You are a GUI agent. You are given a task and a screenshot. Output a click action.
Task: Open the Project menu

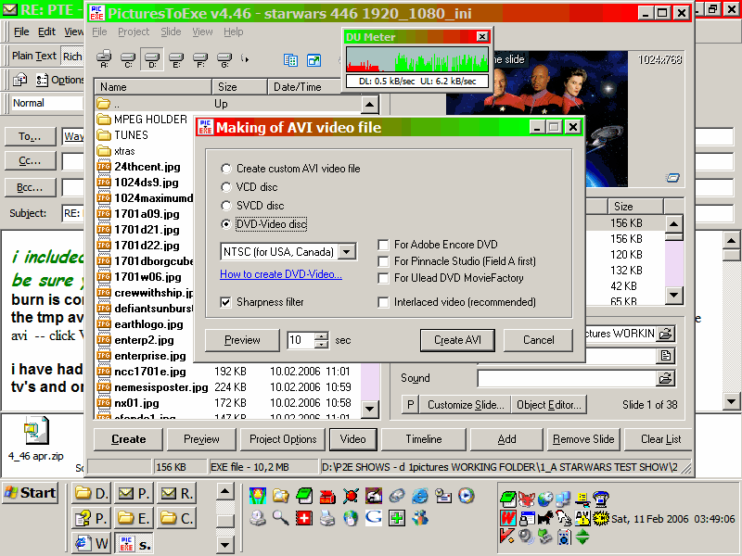point(134,32)
